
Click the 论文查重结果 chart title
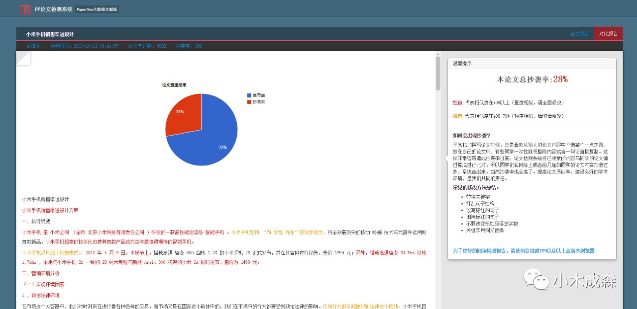(174, 85)
